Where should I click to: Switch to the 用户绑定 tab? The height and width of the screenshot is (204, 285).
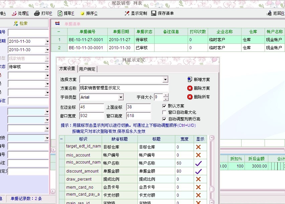[x=87, y=69]
